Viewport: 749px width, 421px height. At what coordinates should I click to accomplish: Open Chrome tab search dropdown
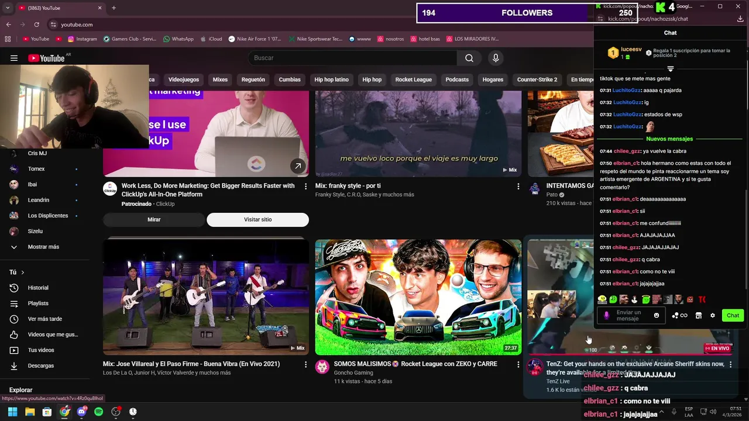point(8,8)
